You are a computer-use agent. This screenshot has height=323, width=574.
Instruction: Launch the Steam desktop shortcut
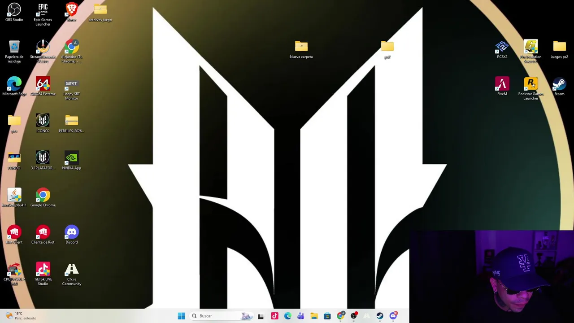(x=559, y=87)
